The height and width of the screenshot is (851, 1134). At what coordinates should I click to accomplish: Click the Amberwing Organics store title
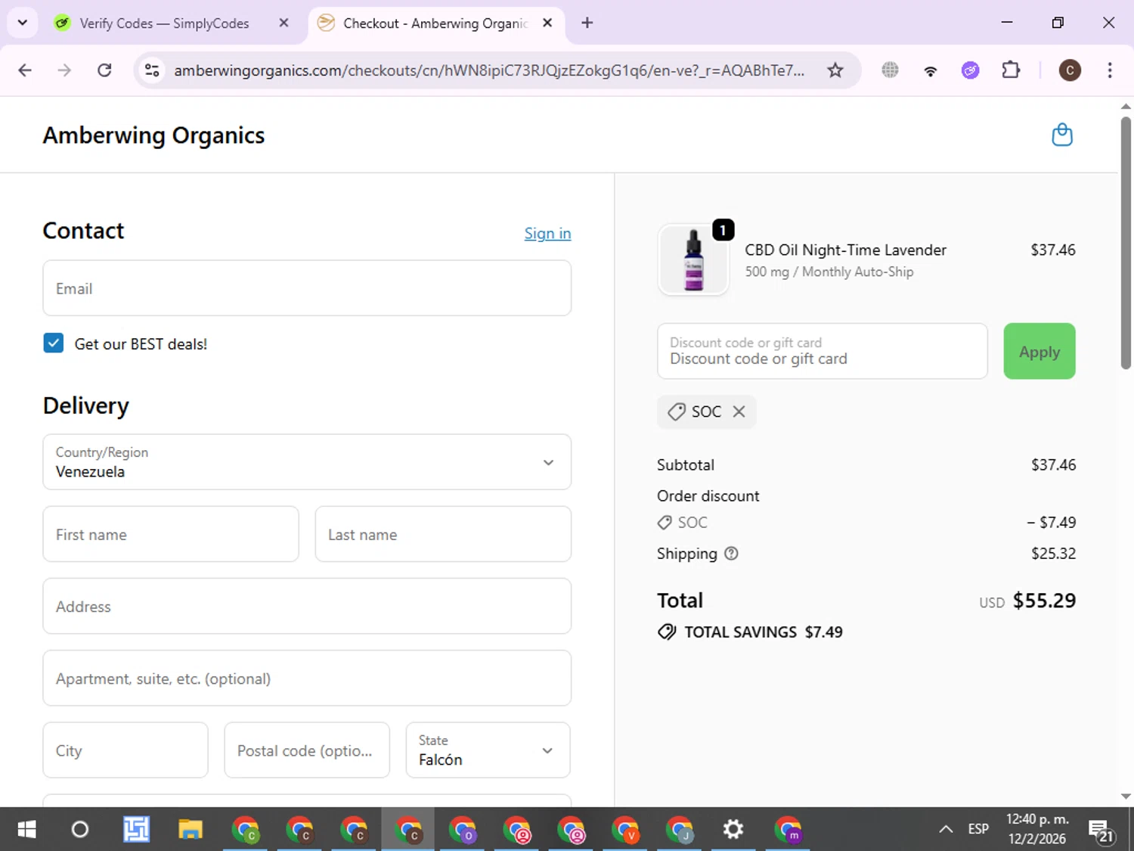pos(153,135)
